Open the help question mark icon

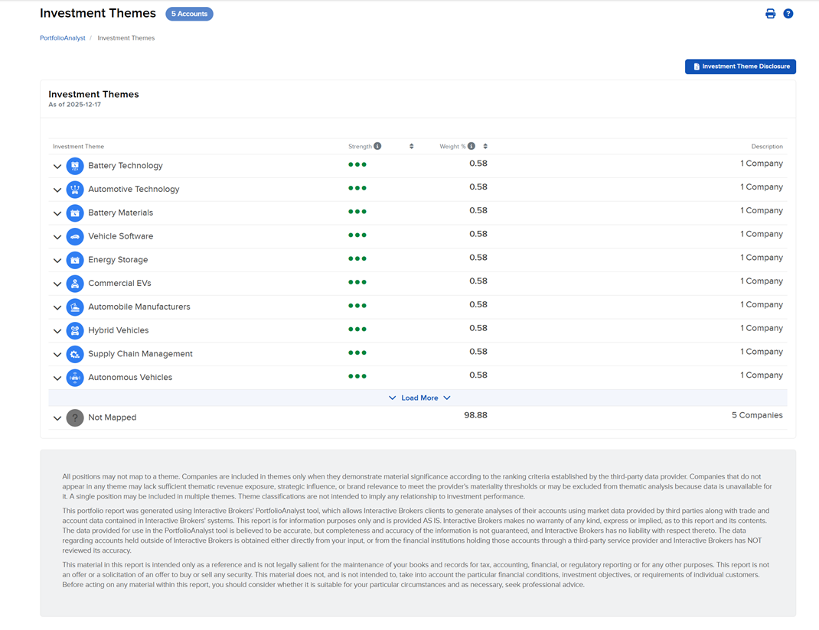point(788,14)
